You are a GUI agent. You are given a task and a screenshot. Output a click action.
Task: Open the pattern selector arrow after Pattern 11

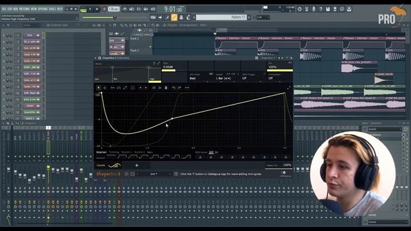tap(249, 17)
